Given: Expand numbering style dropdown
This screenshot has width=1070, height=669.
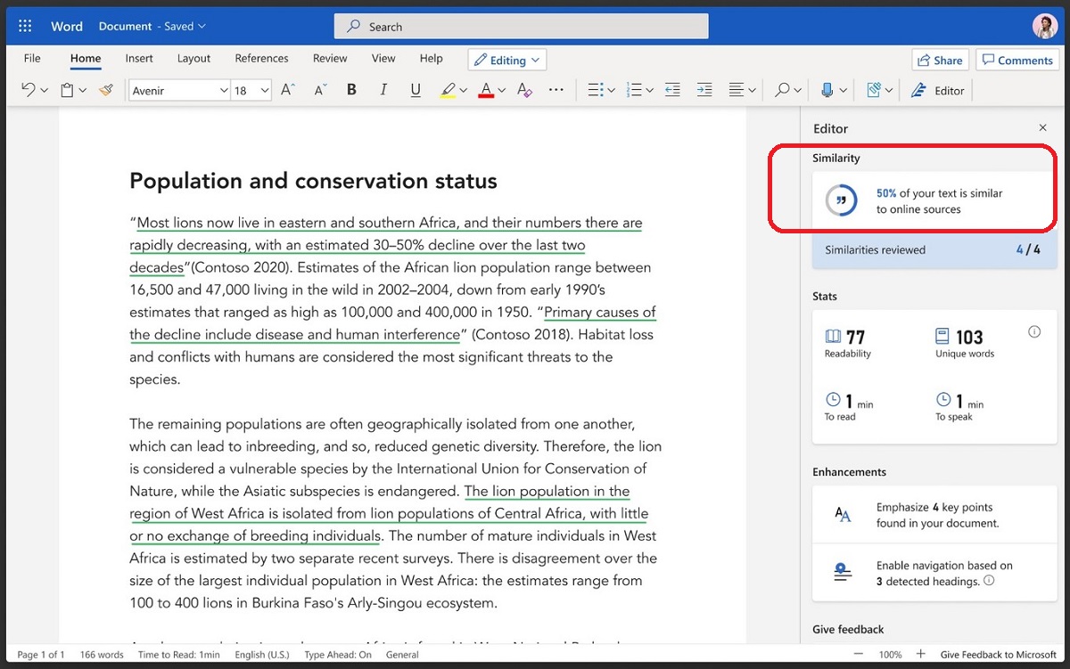Looking at the screenshot, I should [649, 90].
